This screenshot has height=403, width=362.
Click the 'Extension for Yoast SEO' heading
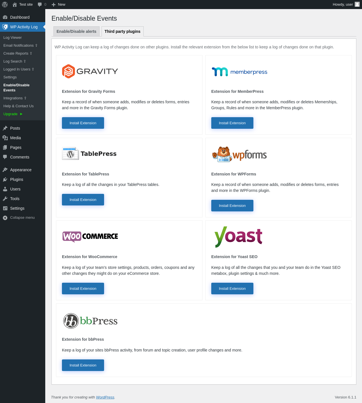[x=234, y=257]
